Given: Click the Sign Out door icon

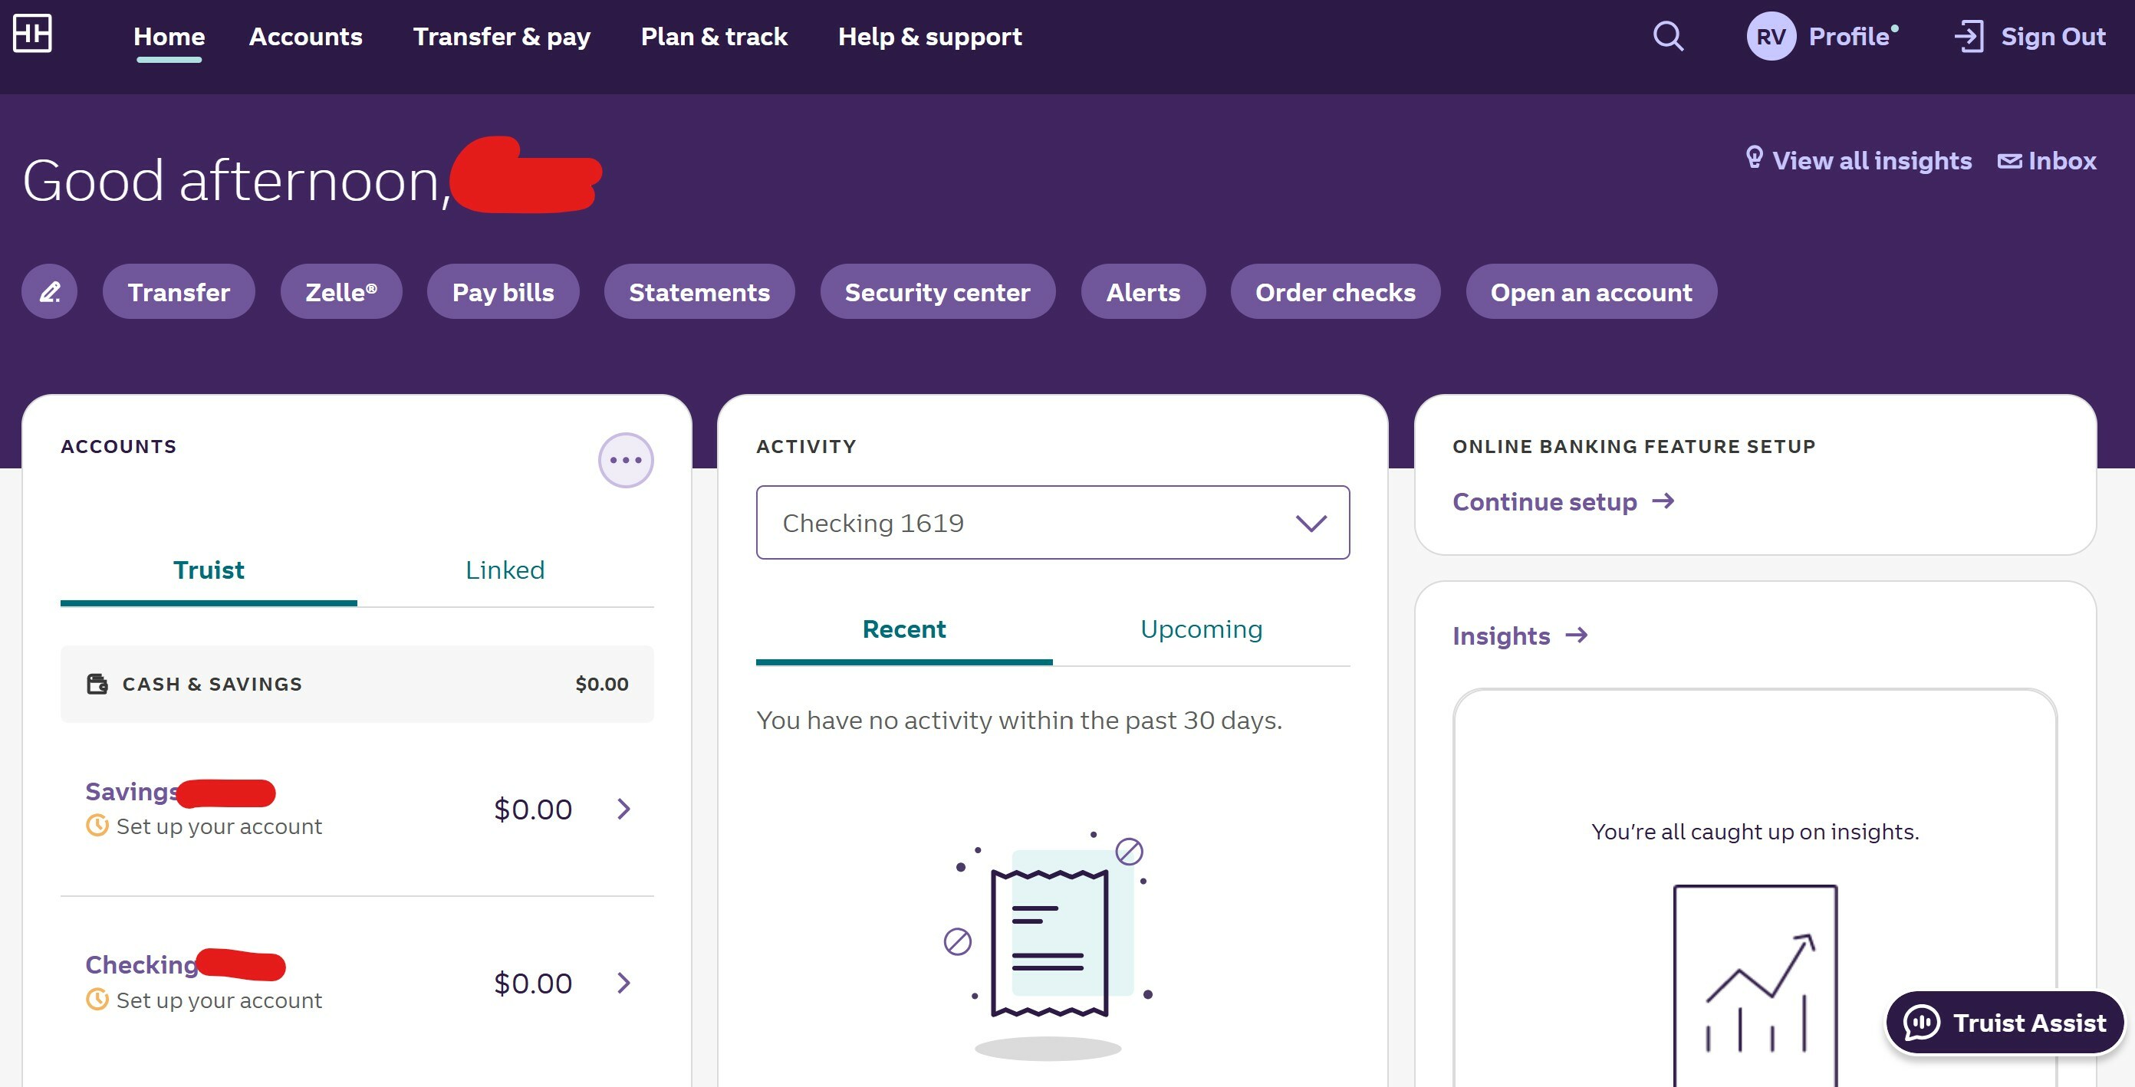Looking at the screenshot, I should (1969, 37).
